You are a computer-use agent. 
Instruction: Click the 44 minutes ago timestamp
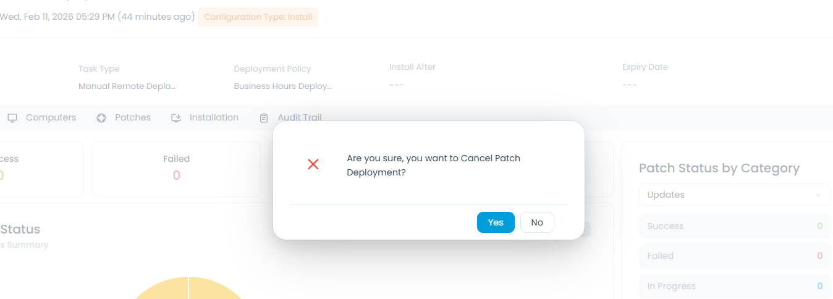pyautogui.click(x=156, y=17)
